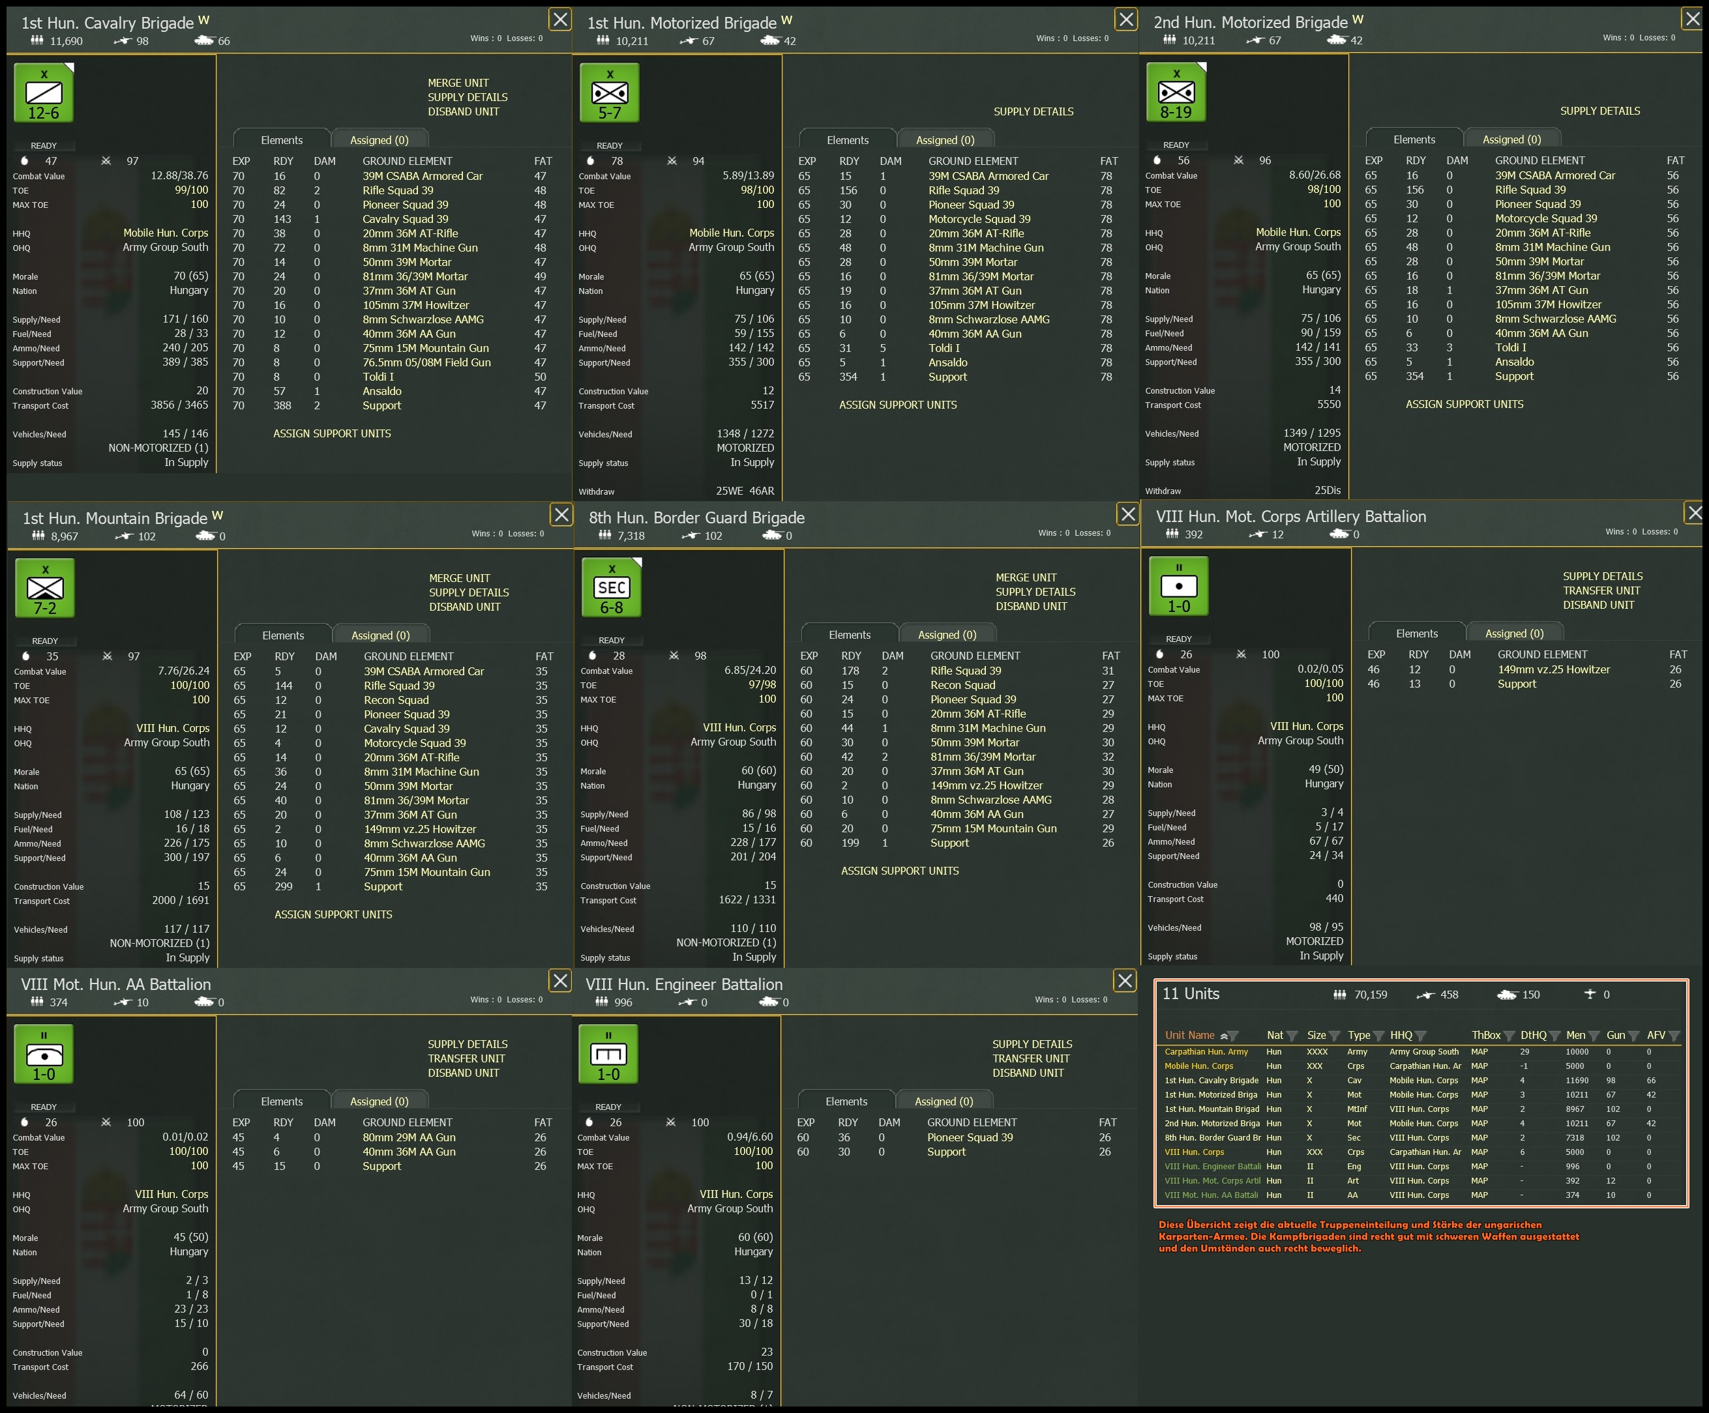This screenshot has width=1709, height=1413.
Task: Click the tank icon in 11 Units summary
Action: pos(1507,994)
